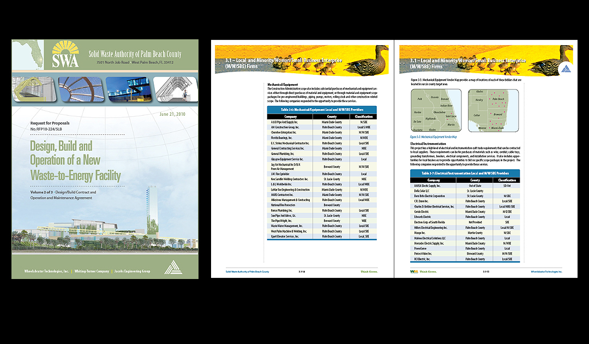589x344 pixels.
Task: Click the 'Table 3-6' title bar
Action: pos(322,110)
